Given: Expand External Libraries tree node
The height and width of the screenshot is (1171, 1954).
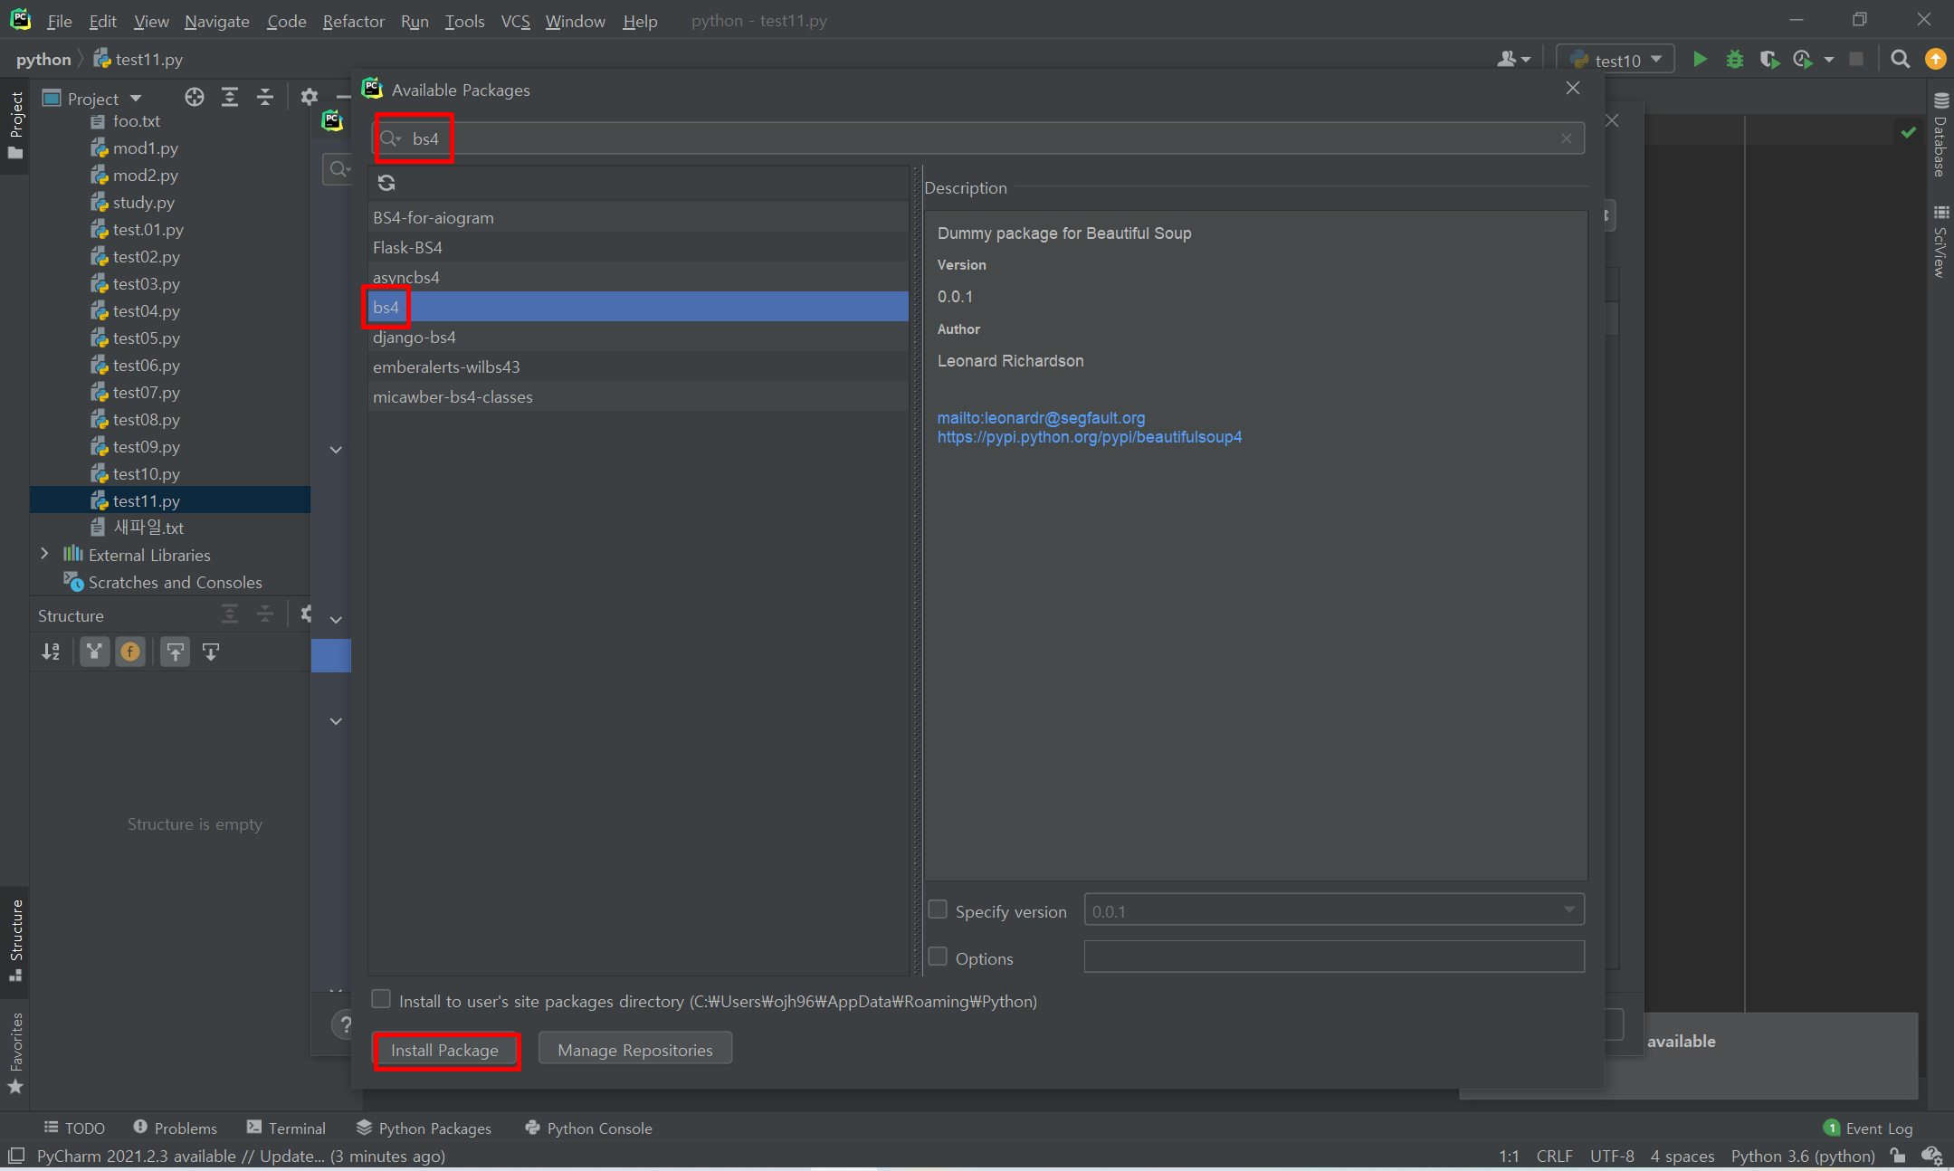Looking at the screenshot, I should tap(44, 554).
